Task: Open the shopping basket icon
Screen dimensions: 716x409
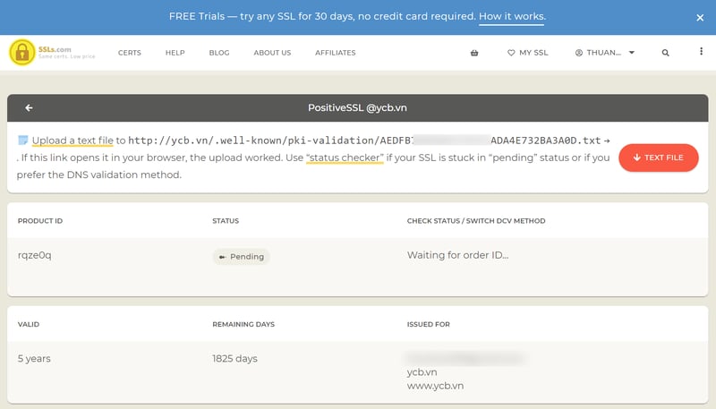Action: 474,53
